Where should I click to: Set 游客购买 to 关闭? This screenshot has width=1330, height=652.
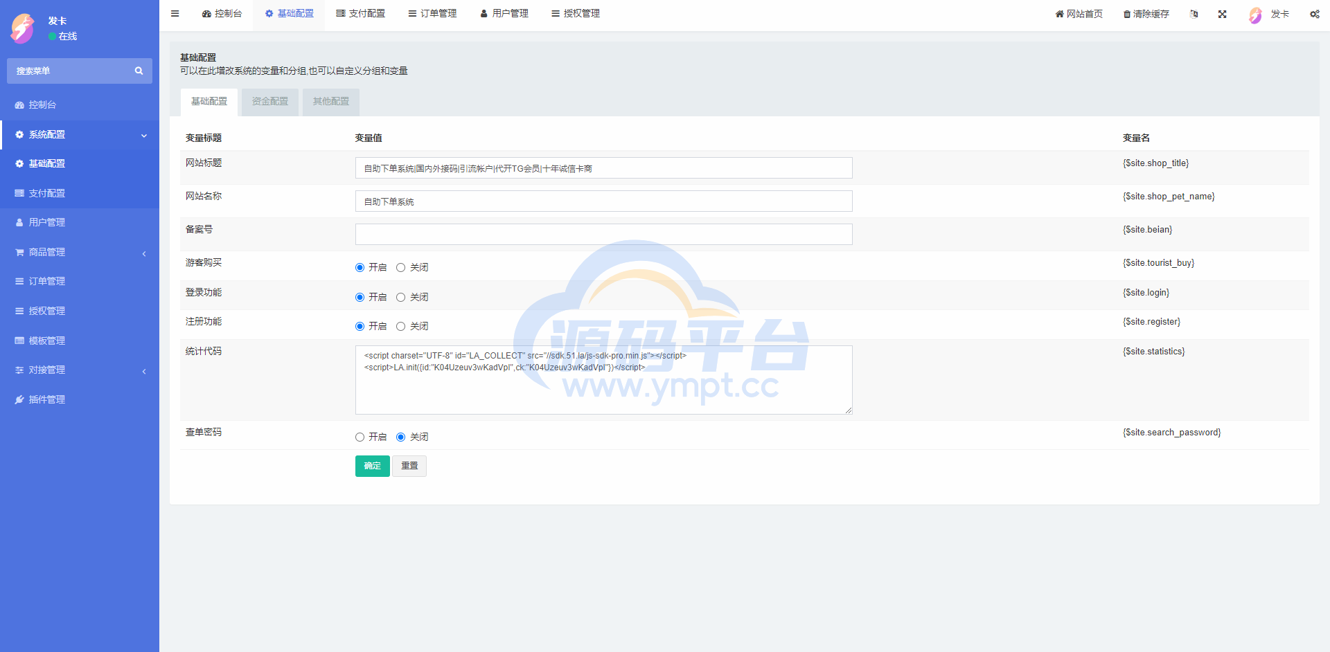(400, 268)
